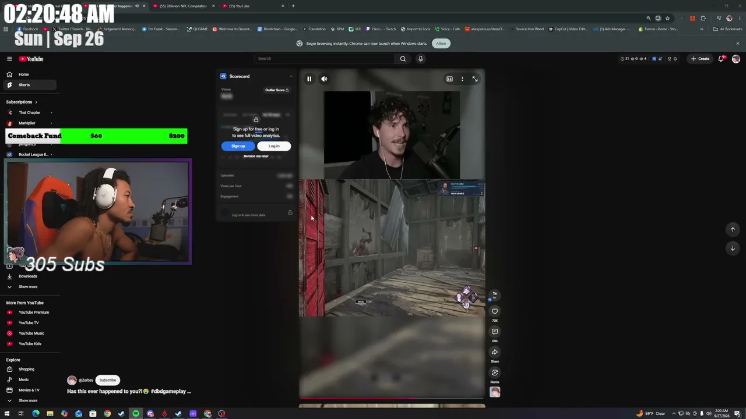
Task: Click the blue Sign up button
Action: 238,146
